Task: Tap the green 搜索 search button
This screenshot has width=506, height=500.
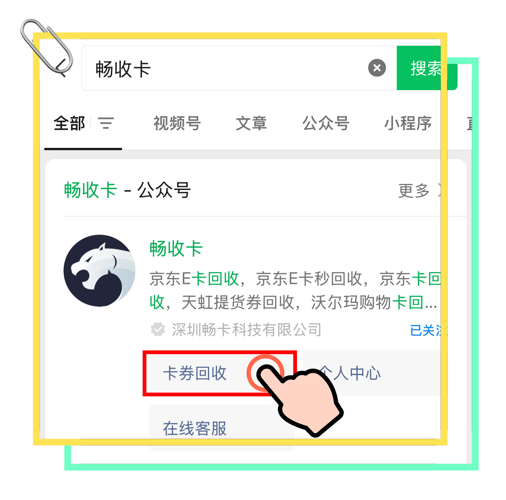Action: click(427, 68)
